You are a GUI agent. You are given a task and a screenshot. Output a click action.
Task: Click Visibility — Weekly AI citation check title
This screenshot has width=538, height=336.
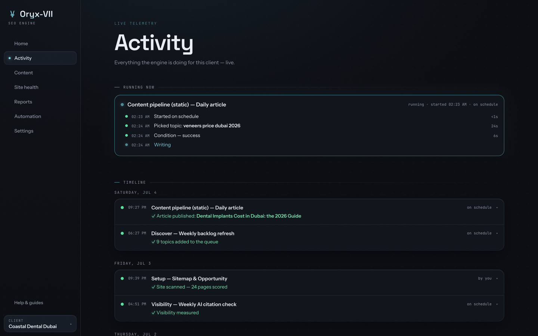coord(194,304)
